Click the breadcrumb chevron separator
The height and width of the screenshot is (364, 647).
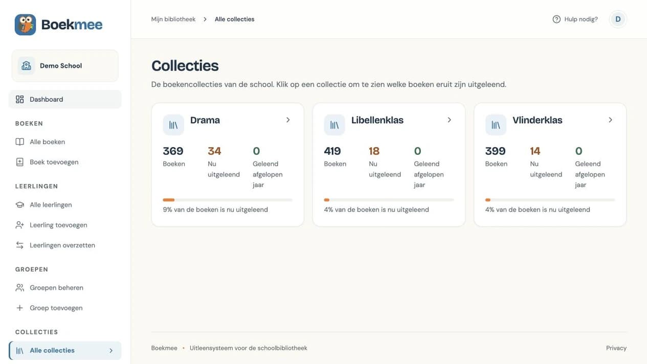click(x=205, y=19)
